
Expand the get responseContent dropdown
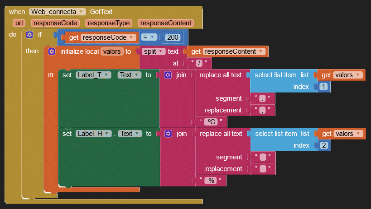tap(260, 51)
